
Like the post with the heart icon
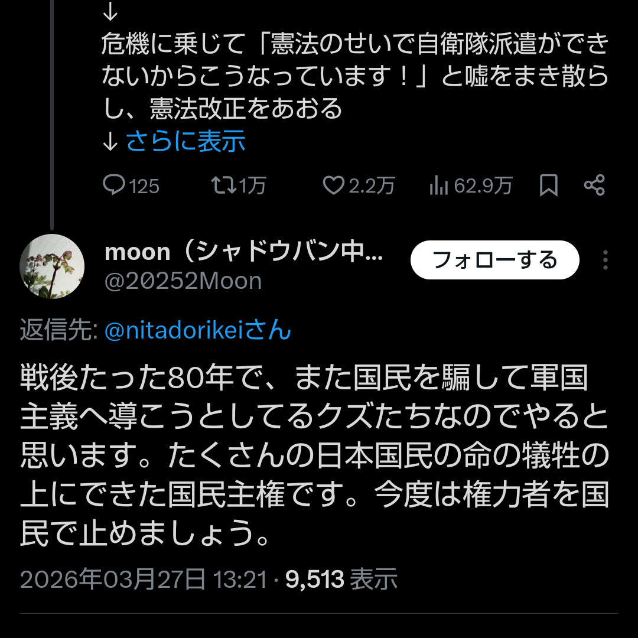(x=333, y=185)
